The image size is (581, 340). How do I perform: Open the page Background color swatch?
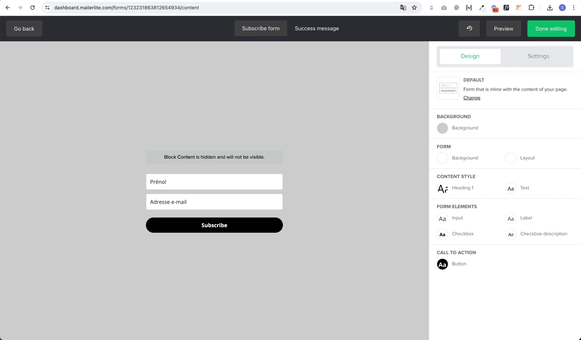click(442, 128)
